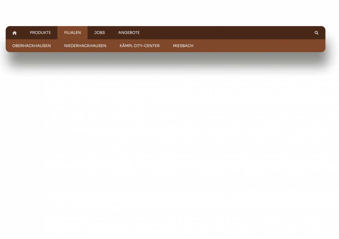Select the Niederhackhausen branch link
This screenshot has width=339, height=239.
[x=85, y=46]
